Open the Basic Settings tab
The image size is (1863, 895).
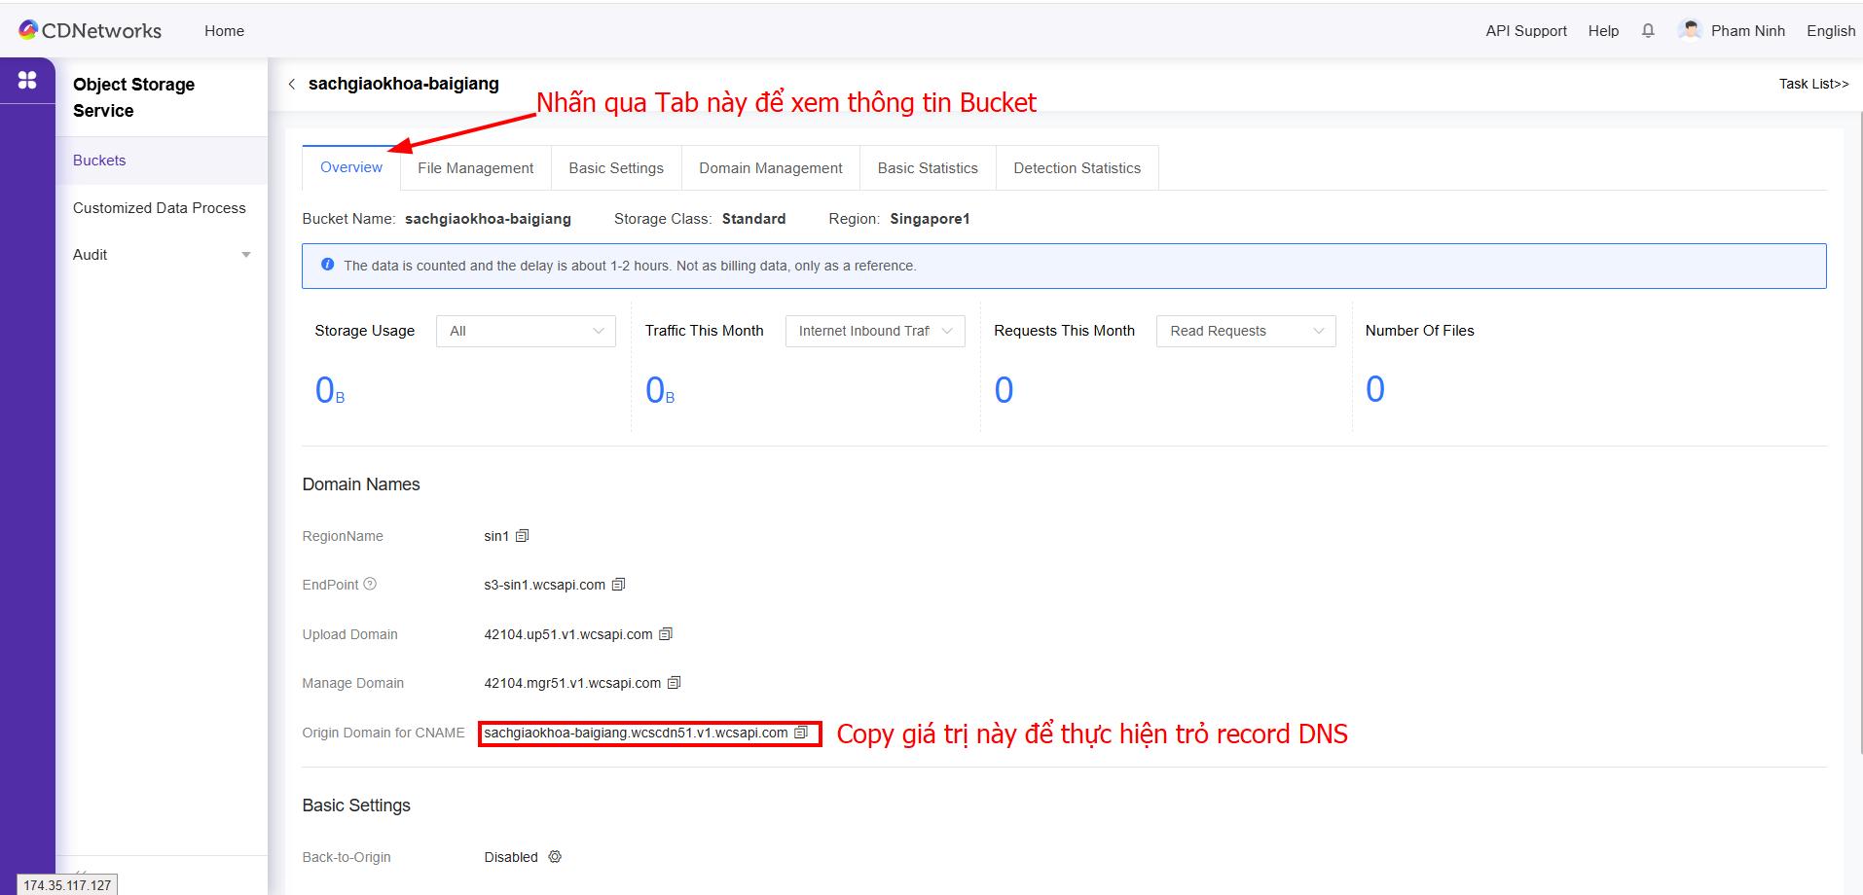tap(615, 168)
